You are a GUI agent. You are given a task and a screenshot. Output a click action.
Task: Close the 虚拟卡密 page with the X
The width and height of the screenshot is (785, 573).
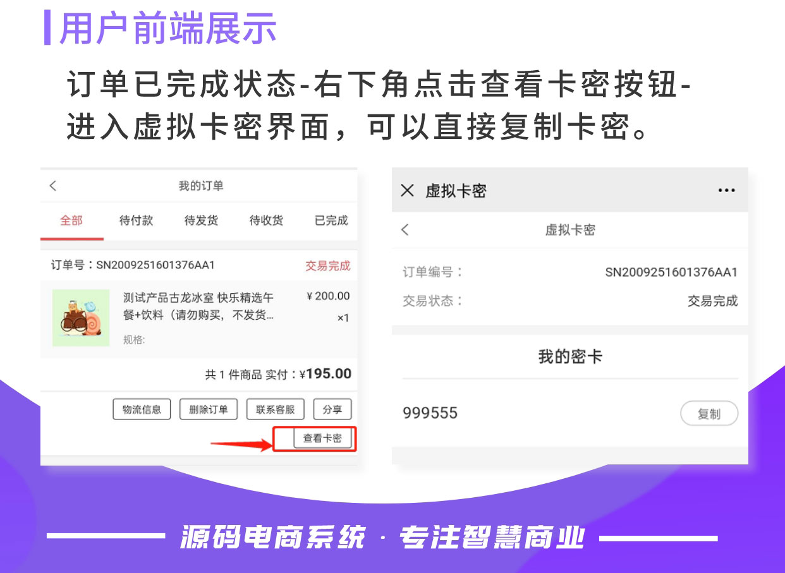pos(408,190)
